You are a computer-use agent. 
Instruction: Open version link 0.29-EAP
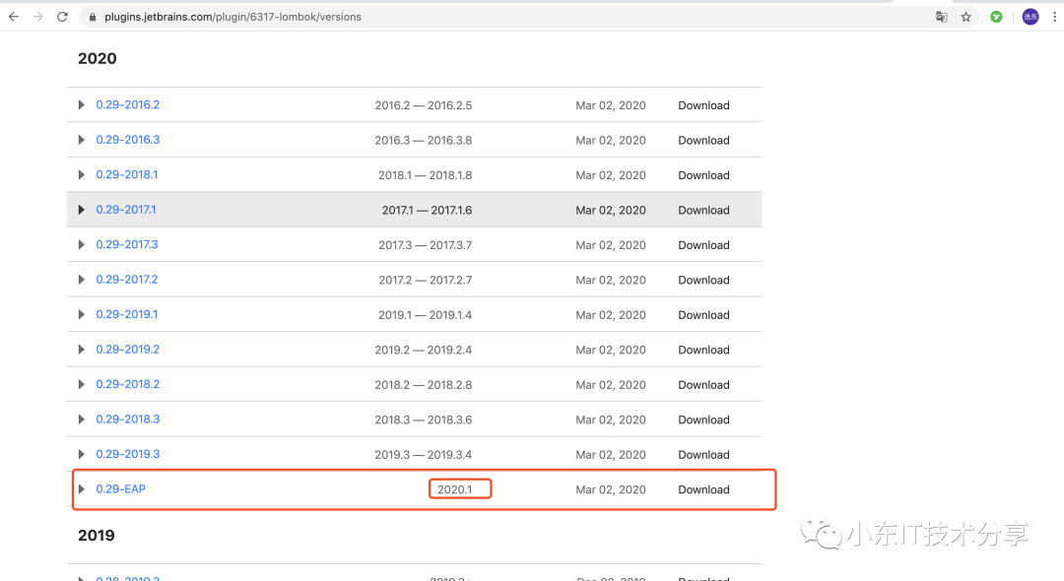(x=121, y=488)
